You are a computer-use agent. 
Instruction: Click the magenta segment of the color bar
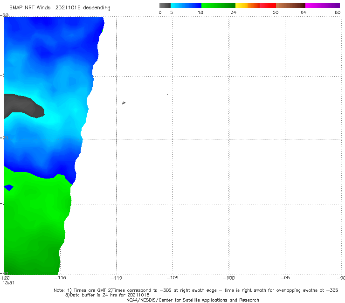(x=323, y=6)
